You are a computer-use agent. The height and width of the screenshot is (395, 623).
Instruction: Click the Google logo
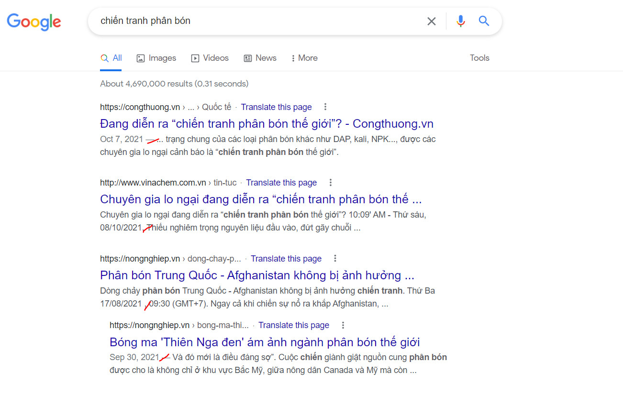click(34, 22)
